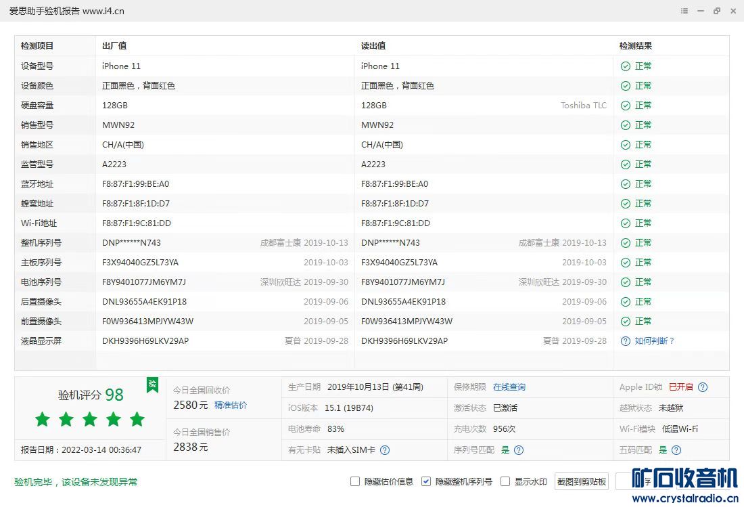The width and height of the screenshot is (744, 507).
Task: Click the green check icon in 销售地区 row
Action: [626, 145]
